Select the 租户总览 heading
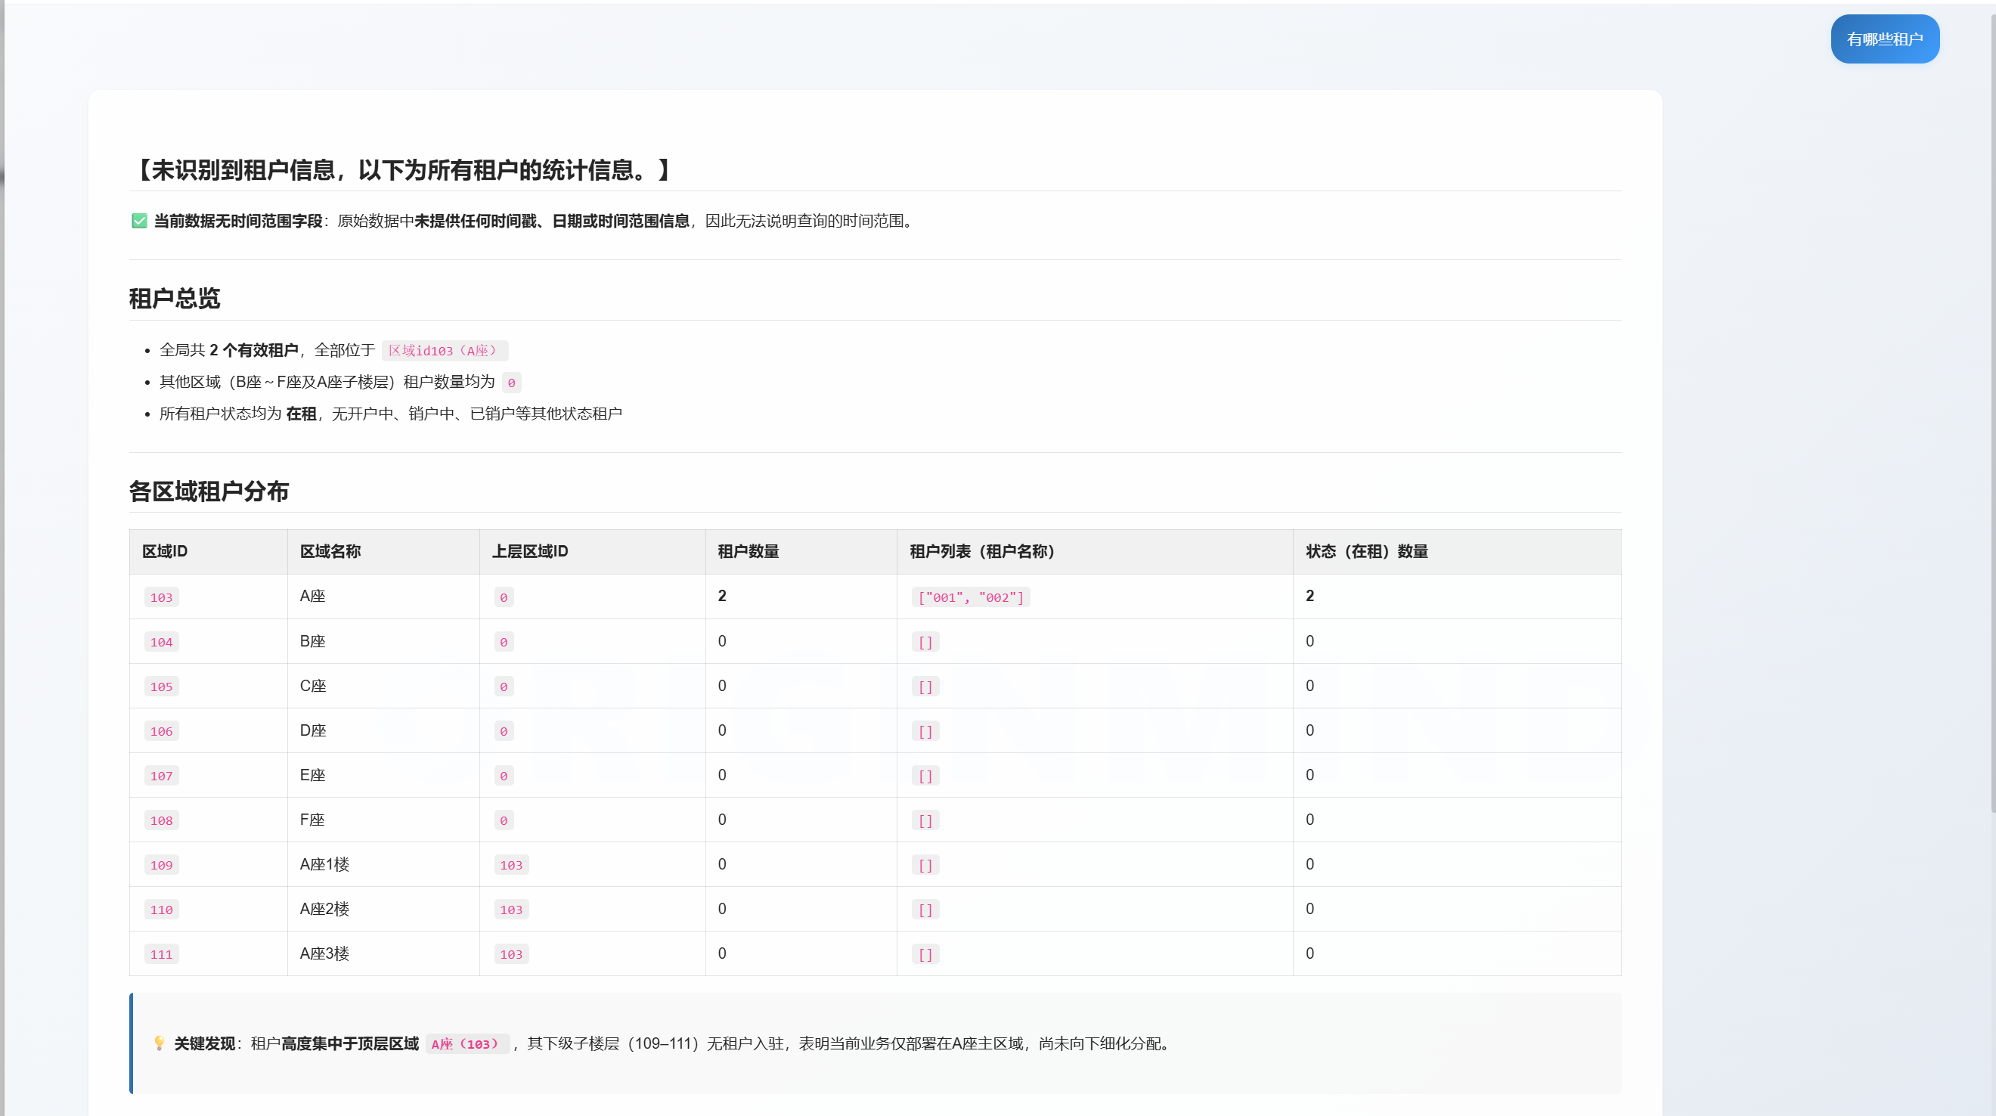1996x1116 pixels. pyautogui.click(x=175, y=299)
